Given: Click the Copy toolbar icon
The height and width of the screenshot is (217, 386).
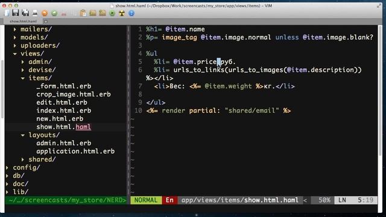Looking at the screenshot, I should (74, 13).
